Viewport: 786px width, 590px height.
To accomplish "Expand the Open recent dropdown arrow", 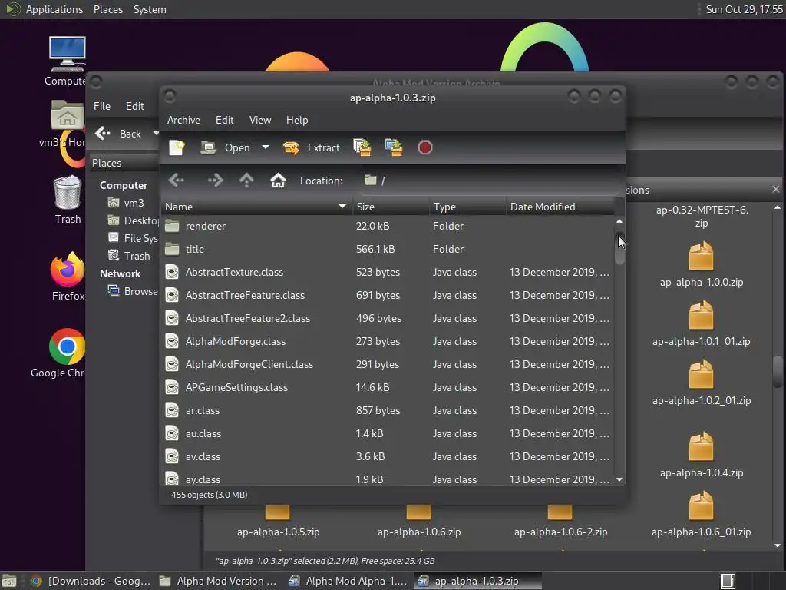I will [x=266, y=147].
